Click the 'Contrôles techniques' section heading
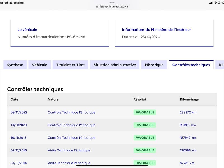The image size is (224, 168). point(35,89)
